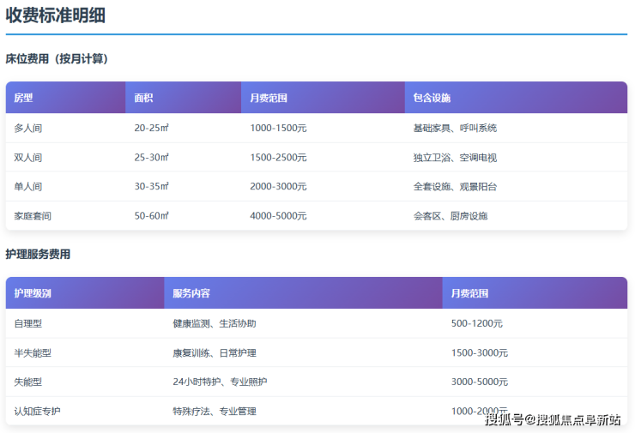The image size is (635, 433).
Task: Click the 3000-5000元 fee for 失能型
Action: (479, 382)
